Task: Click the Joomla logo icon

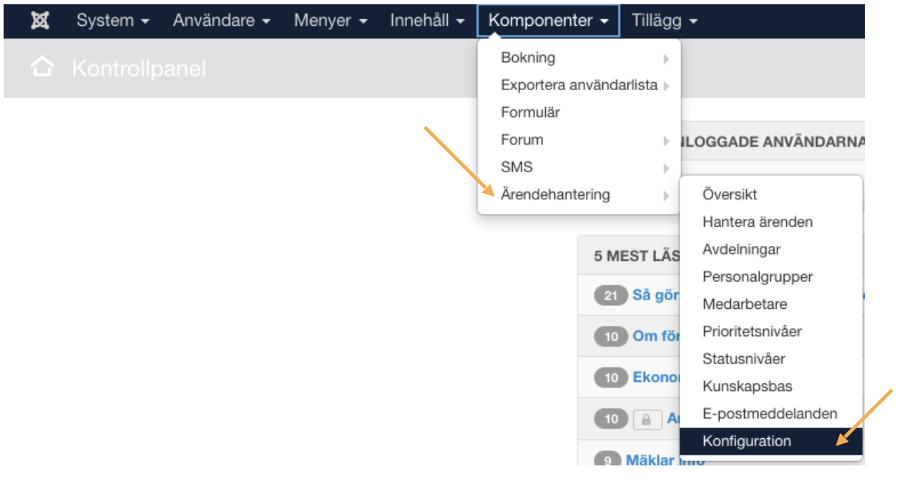Action: [40, 21]
